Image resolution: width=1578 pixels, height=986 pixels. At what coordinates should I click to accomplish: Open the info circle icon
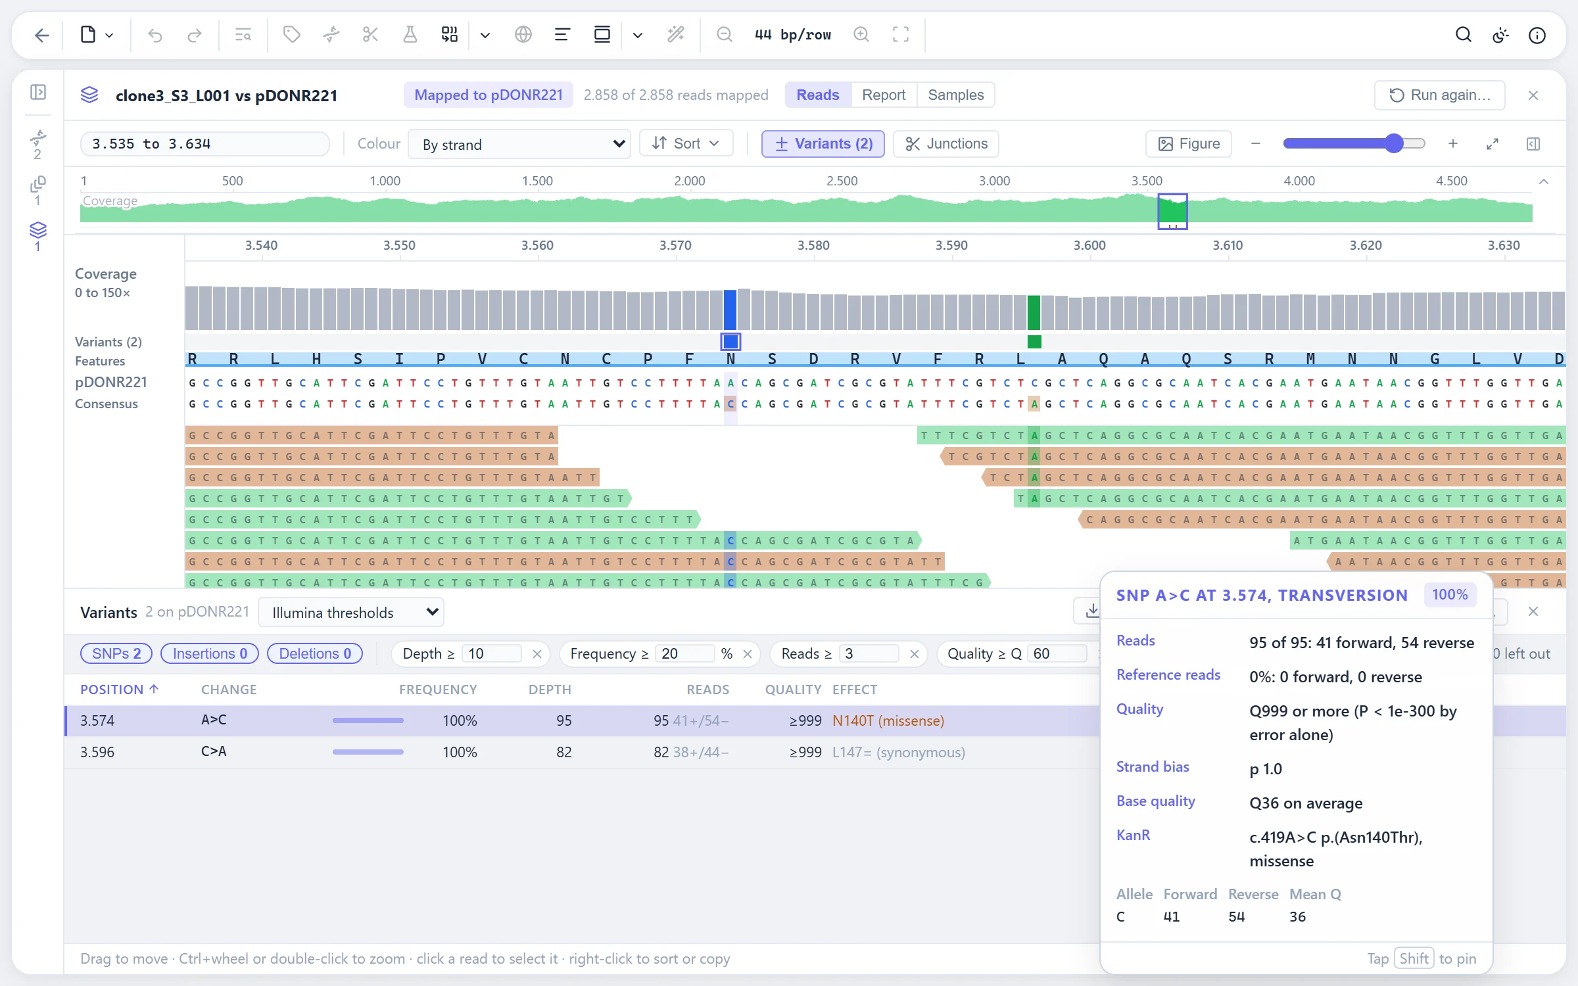pos(1537,35)
